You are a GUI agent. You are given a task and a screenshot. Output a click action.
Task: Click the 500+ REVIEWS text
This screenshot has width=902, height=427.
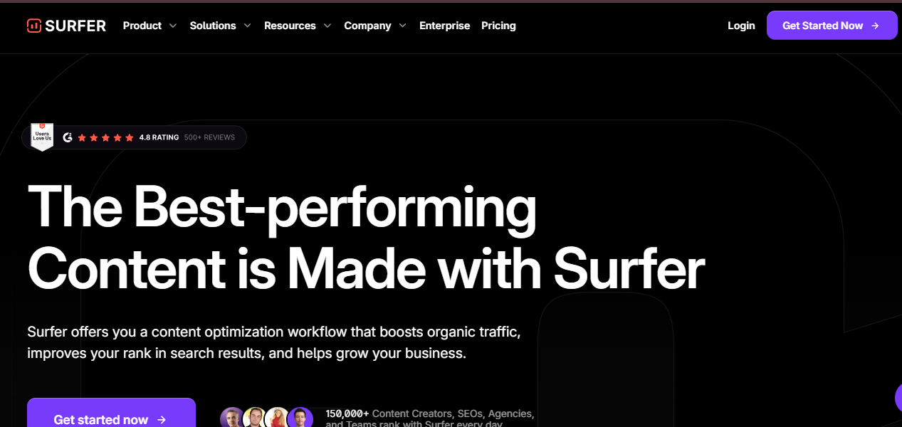pos(209,137)
